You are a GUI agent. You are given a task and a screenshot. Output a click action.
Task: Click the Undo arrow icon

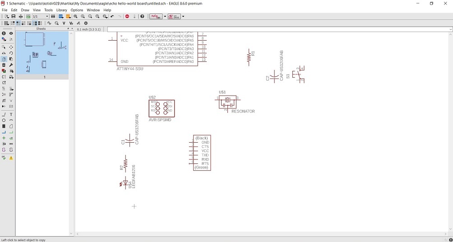tap(112, 17)
